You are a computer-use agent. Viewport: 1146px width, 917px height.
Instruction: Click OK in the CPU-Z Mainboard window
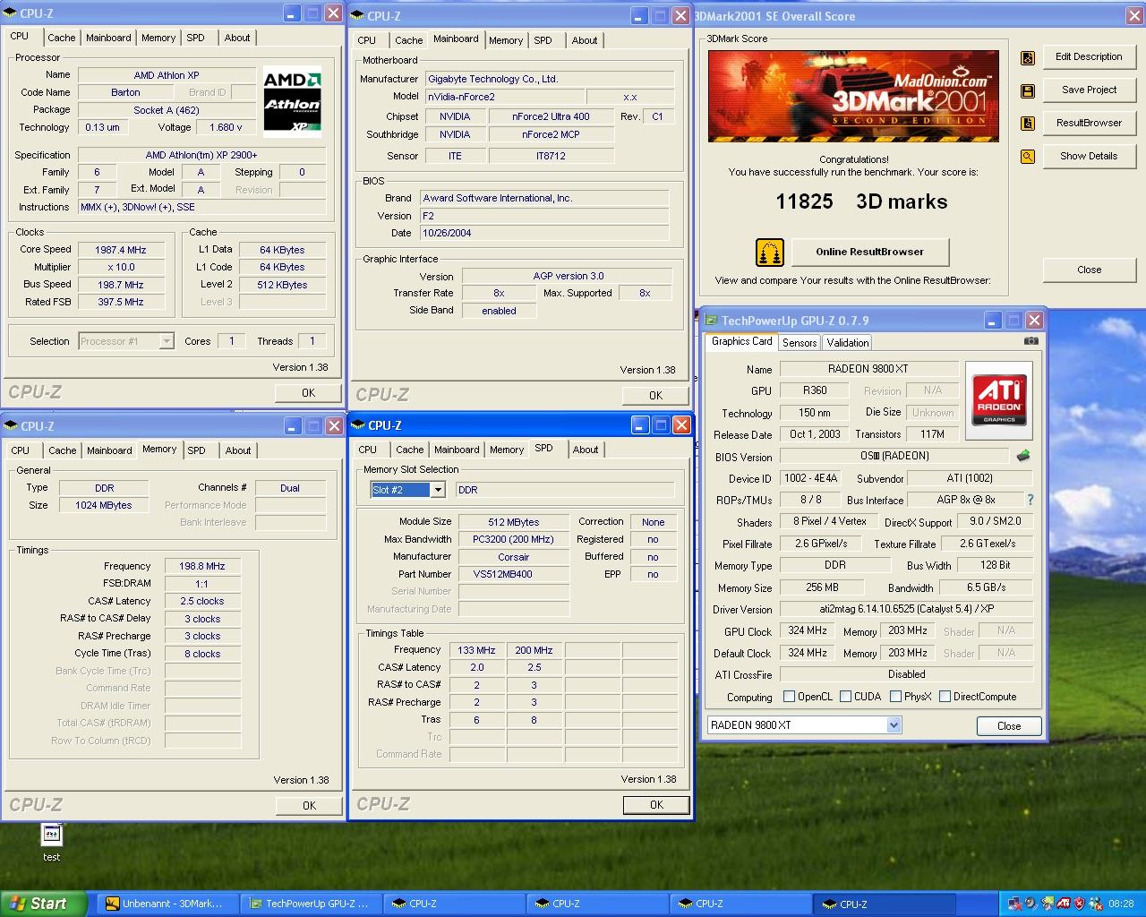coord(655,396)
